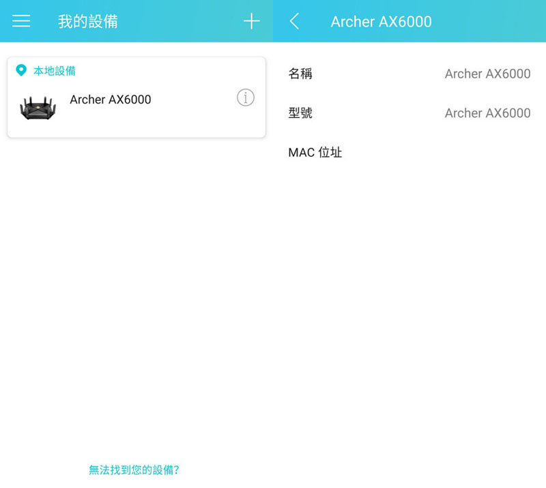The image size is (546, 488).
Task: Click the 名稱 row label
Action: pos(300,74)
